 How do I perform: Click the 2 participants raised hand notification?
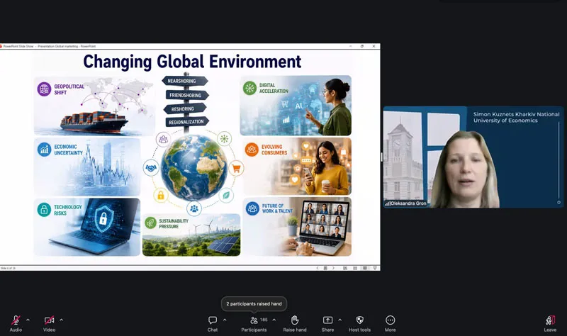pyautogui.click(x=254, y=304)
